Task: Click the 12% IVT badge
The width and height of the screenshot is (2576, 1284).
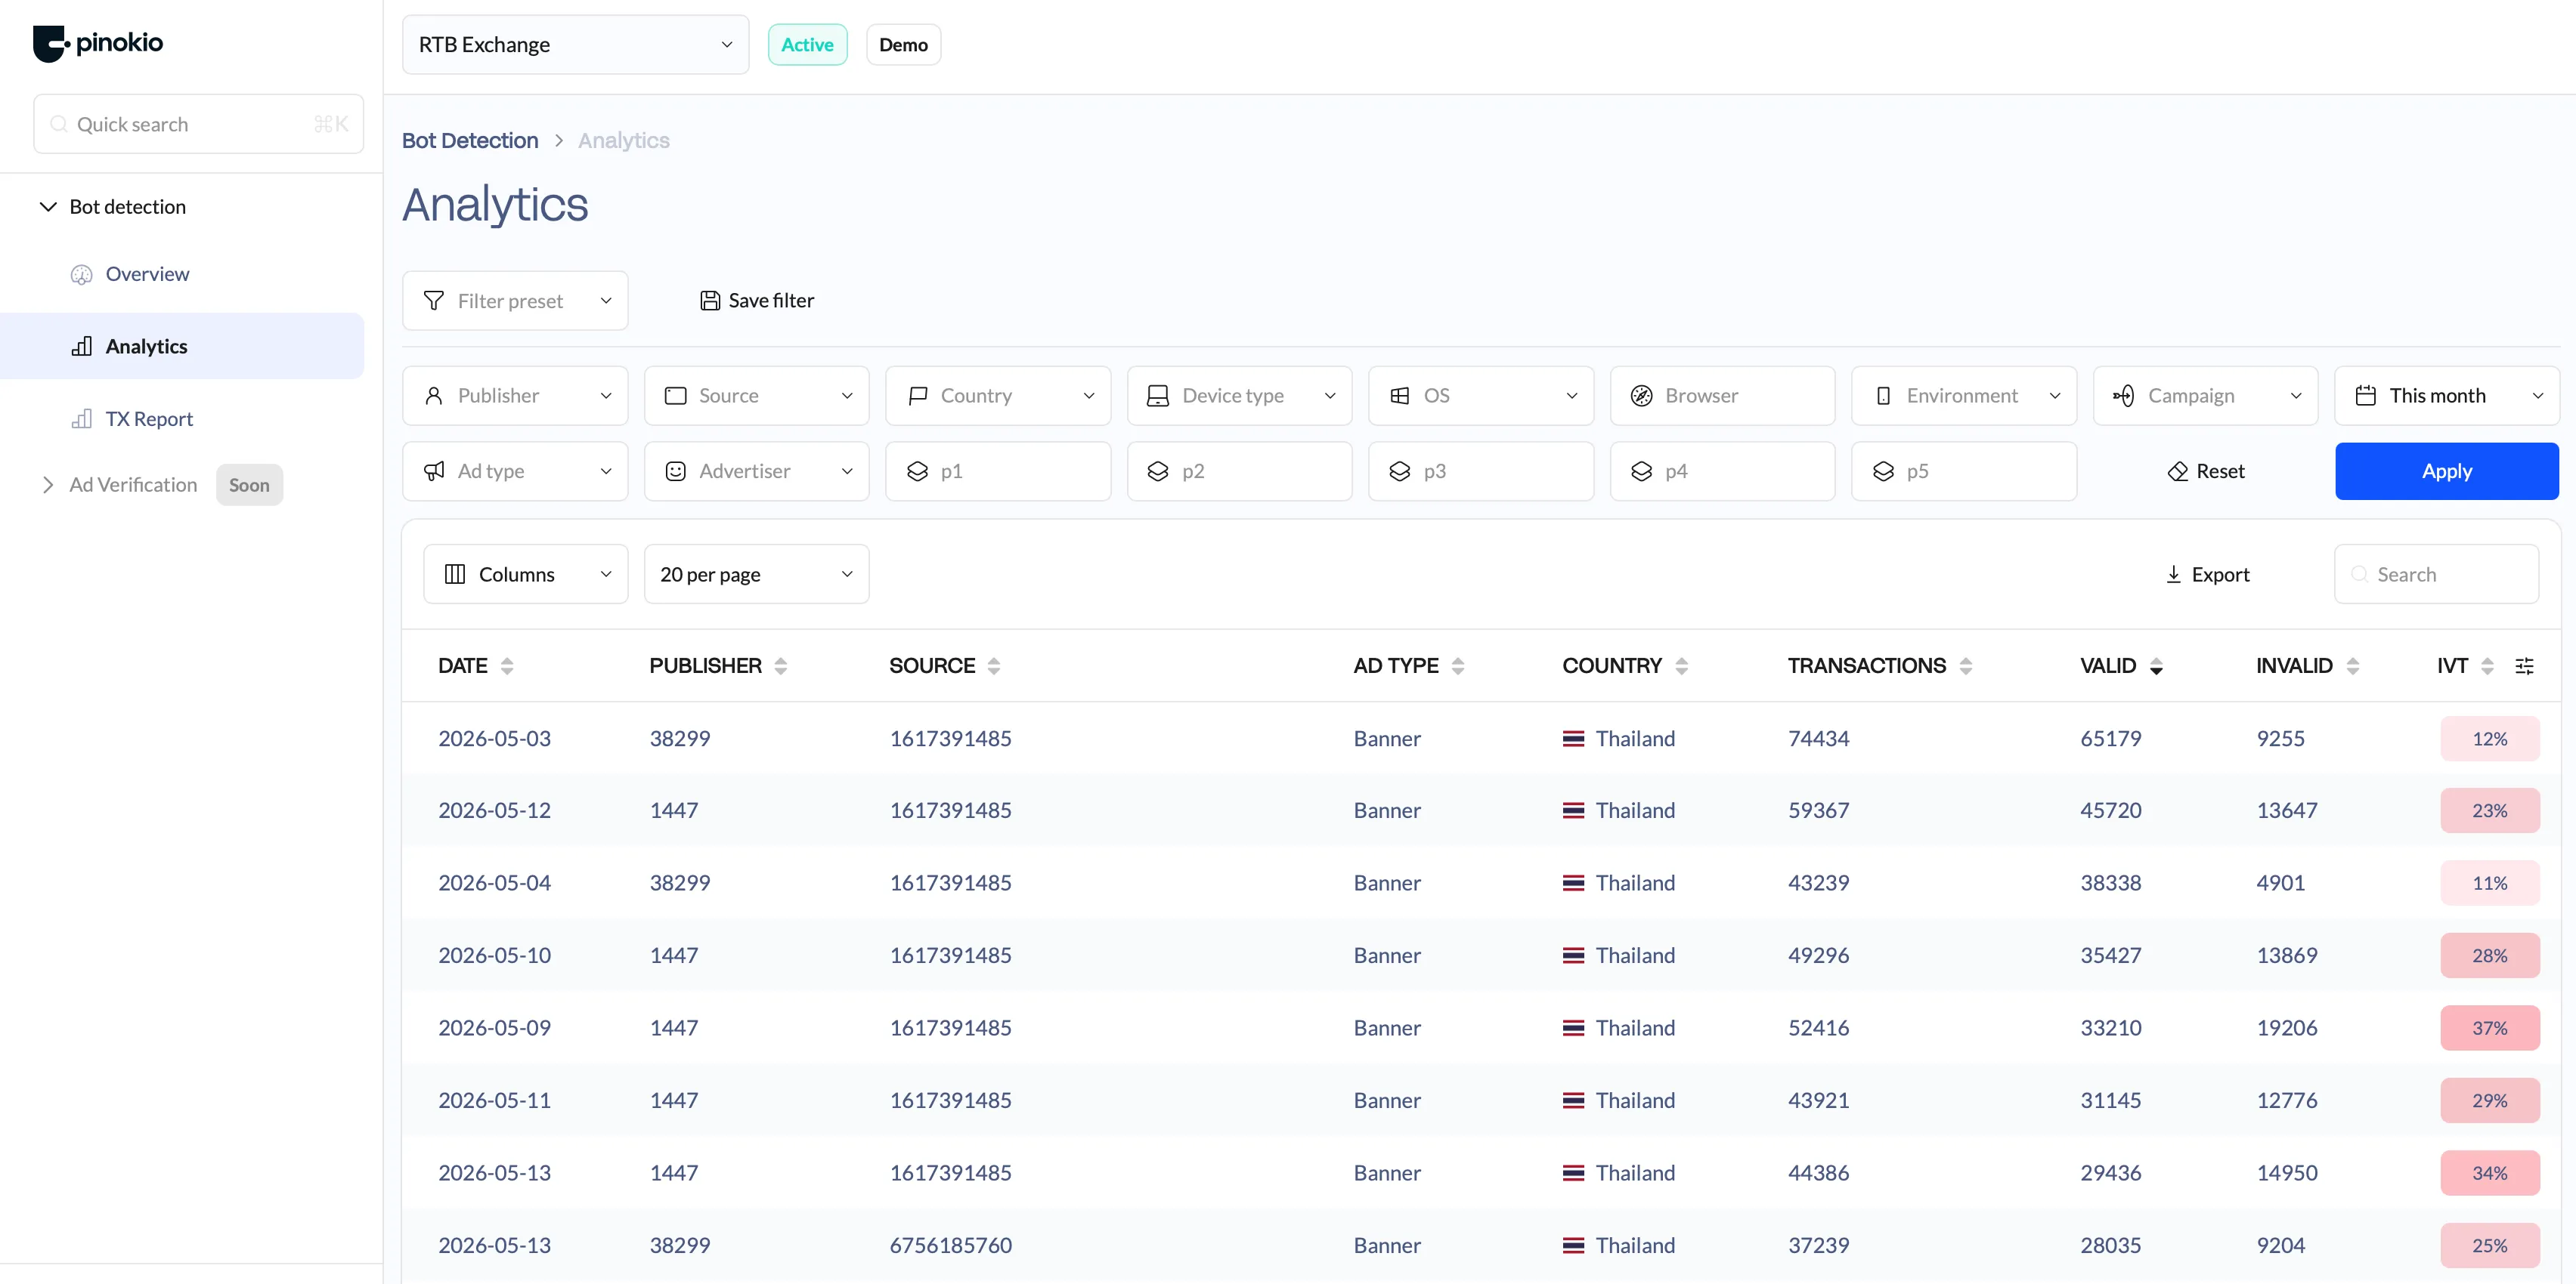Action: click(2490, 739)
